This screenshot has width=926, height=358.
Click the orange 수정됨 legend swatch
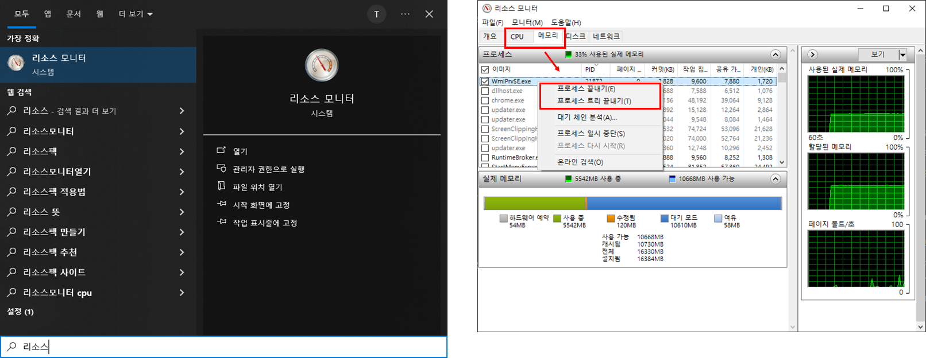pyautogui.click(x=611, y=218)
